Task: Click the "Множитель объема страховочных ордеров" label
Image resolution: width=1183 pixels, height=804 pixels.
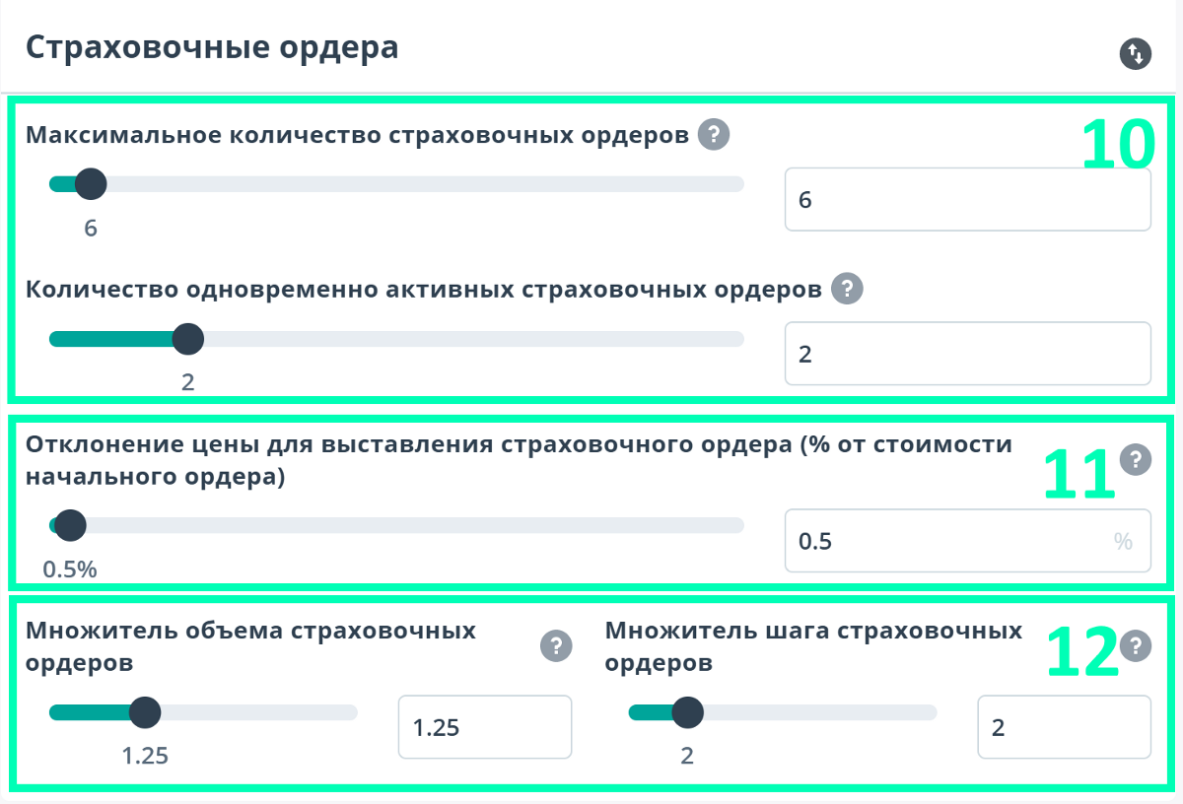Action: pos(250,645)
